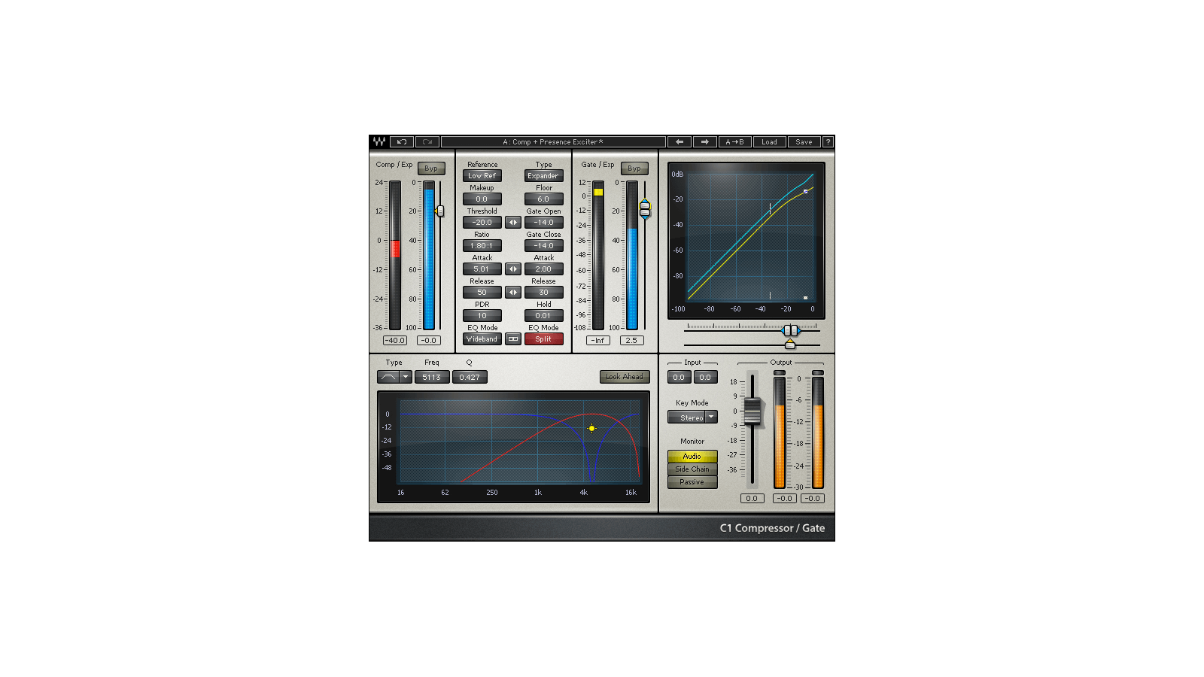Screen dimensions: 1204x677
Task: Click the Q 0.427 field
Action: pyautogui.click(x=470, y=377)
